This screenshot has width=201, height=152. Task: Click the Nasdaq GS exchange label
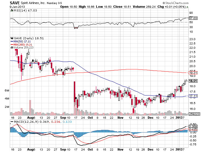pos(54,3)
